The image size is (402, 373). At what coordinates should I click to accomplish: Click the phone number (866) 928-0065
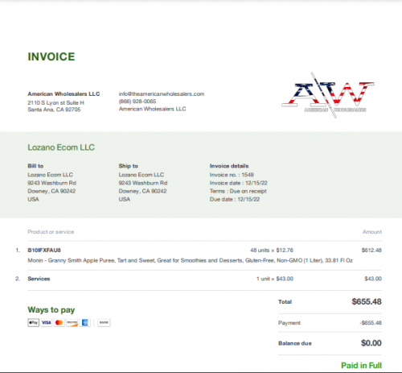[x=137, y=102]
